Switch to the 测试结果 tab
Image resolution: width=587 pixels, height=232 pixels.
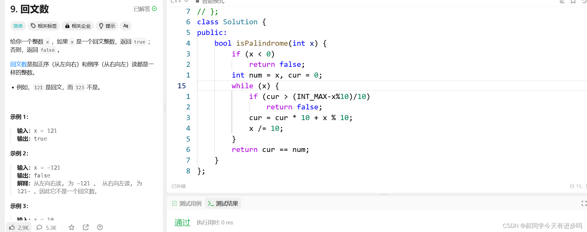[223, 203]
